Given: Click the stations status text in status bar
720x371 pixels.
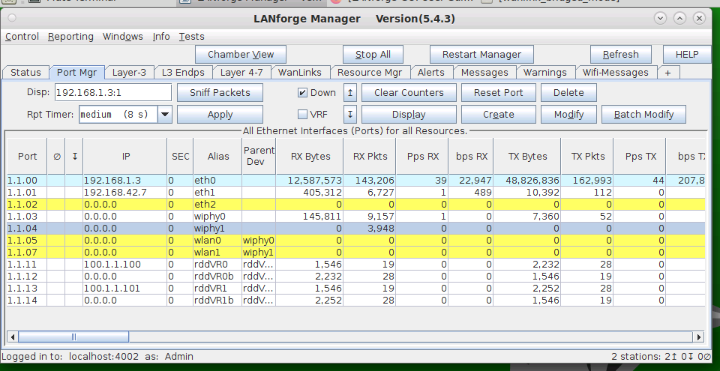Looking at the screenshot, I should pyautogui.click(x=660, y=356).
